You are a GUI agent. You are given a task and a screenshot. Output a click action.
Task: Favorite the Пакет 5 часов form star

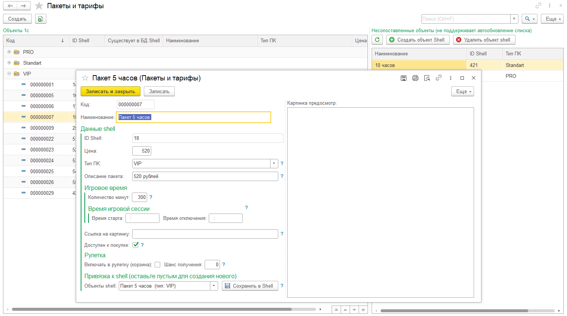point(85,78)
